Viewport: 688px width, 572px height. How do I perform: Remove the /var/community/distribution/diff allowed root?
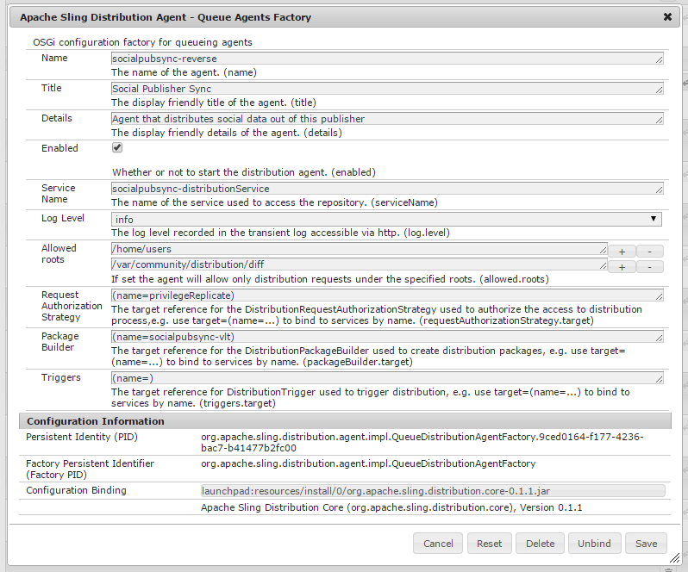coord(649,267)
